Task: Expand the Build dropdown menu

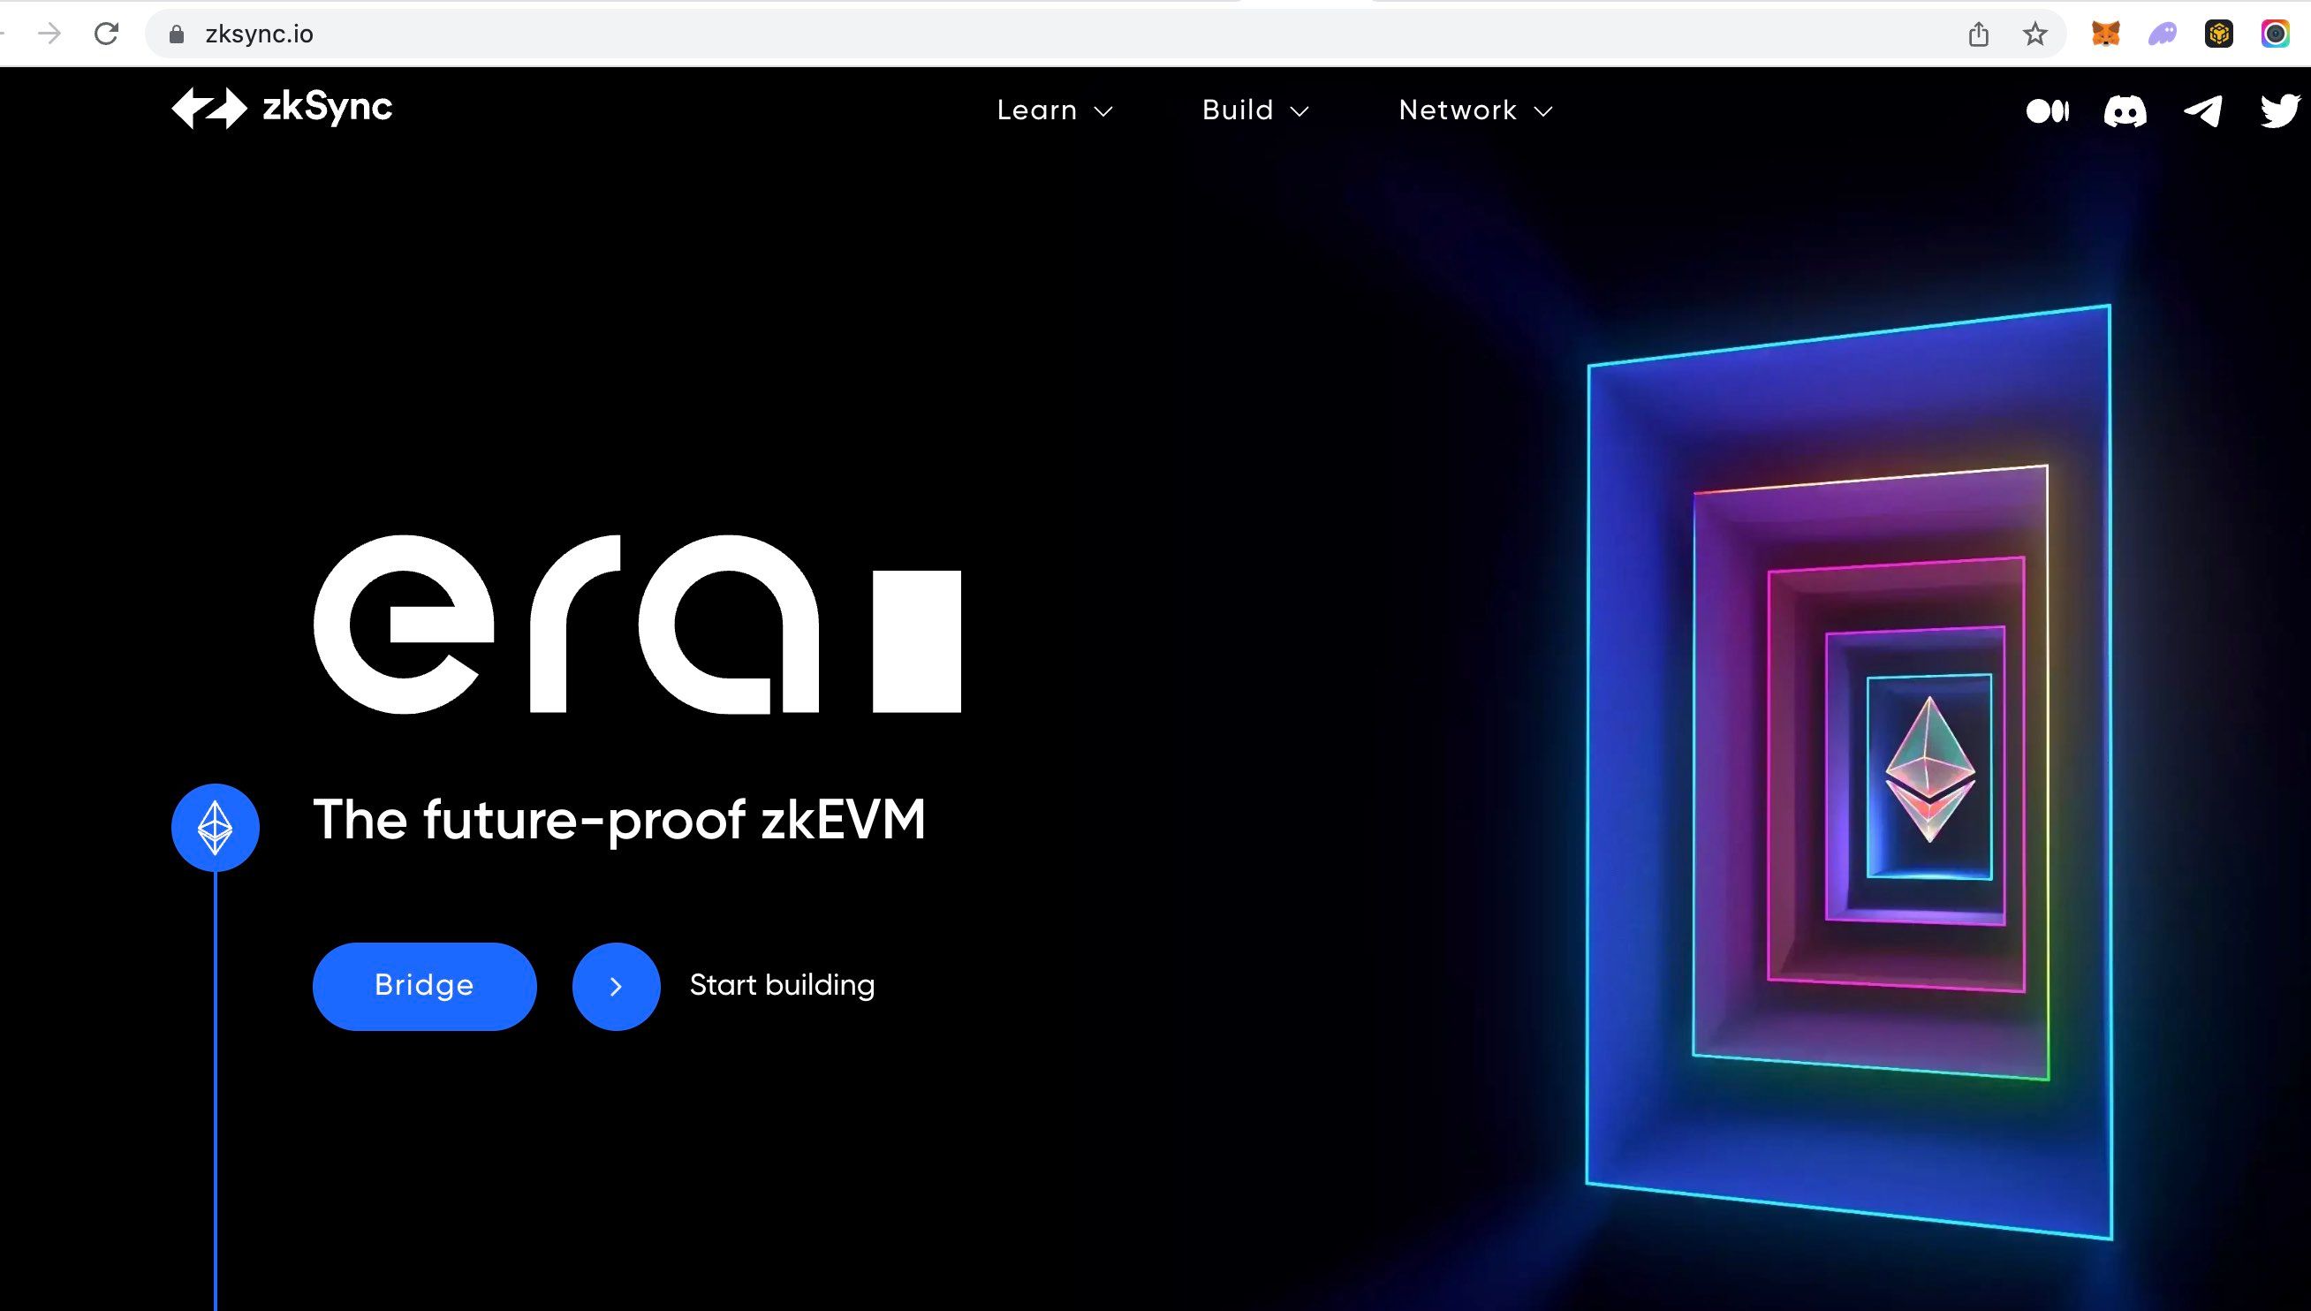Action: pyautogui.click(x=1255, y=110)
